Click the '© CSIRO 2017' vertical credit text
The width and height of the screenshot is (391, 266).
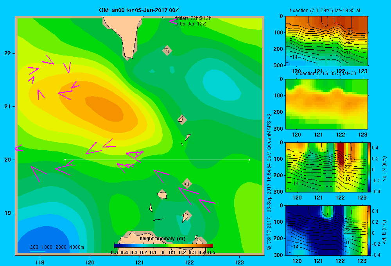point(269,234)
